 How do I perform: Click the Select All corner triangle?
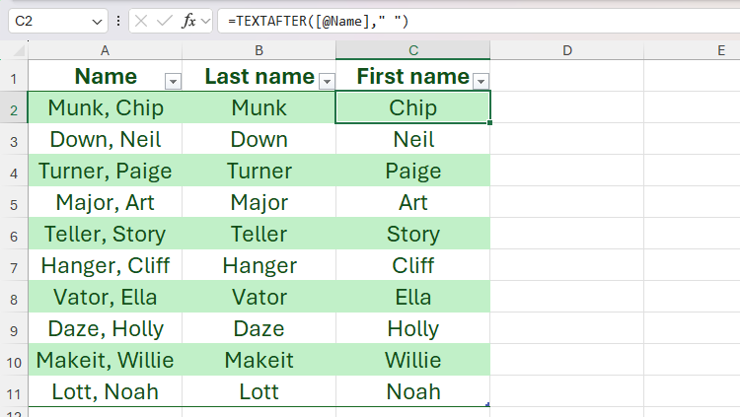[20, 50]
